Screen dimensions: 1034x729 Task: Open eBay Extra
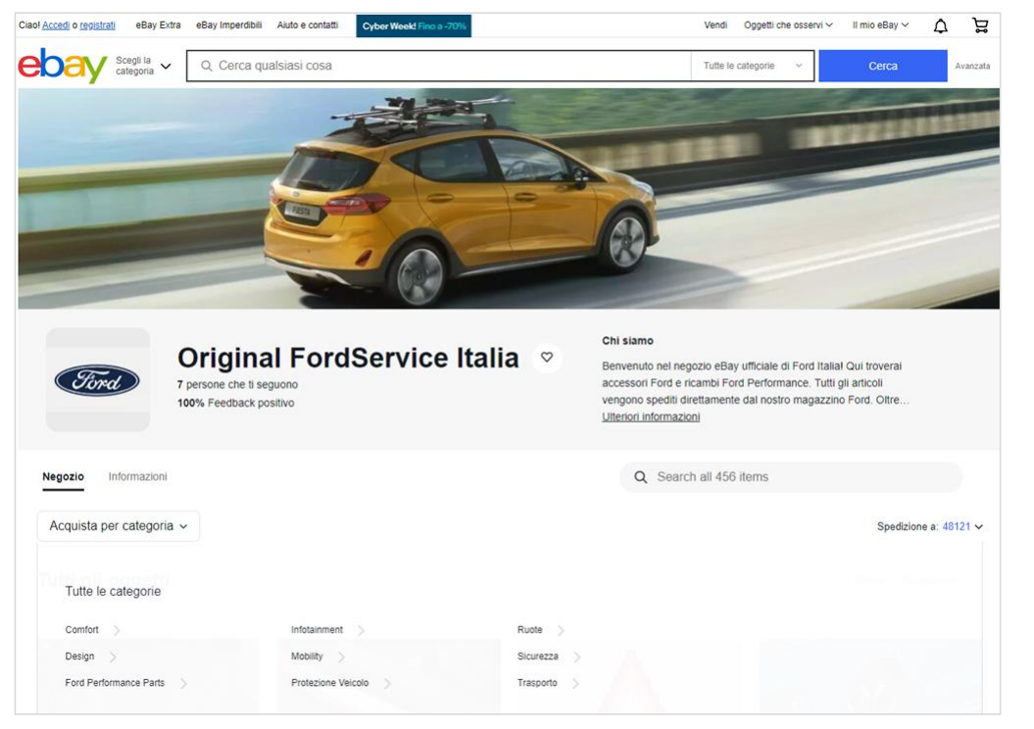click(x=158, y=25)
